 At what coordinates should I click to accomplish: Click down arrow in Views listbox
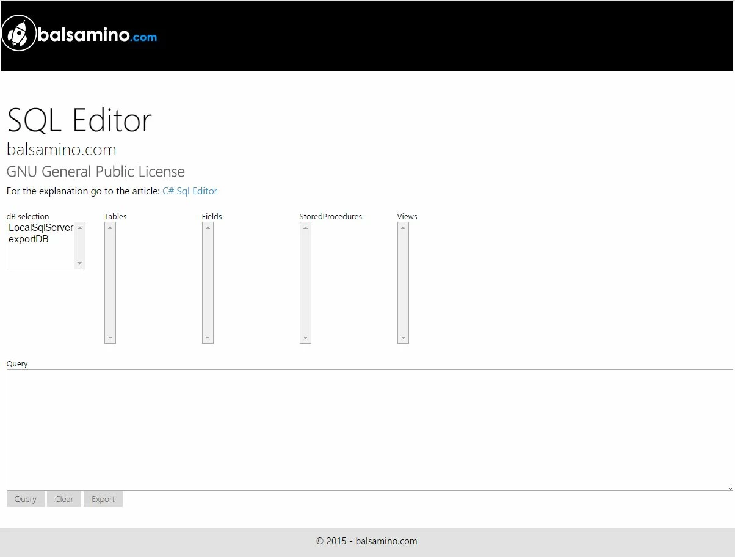(403, 338)
